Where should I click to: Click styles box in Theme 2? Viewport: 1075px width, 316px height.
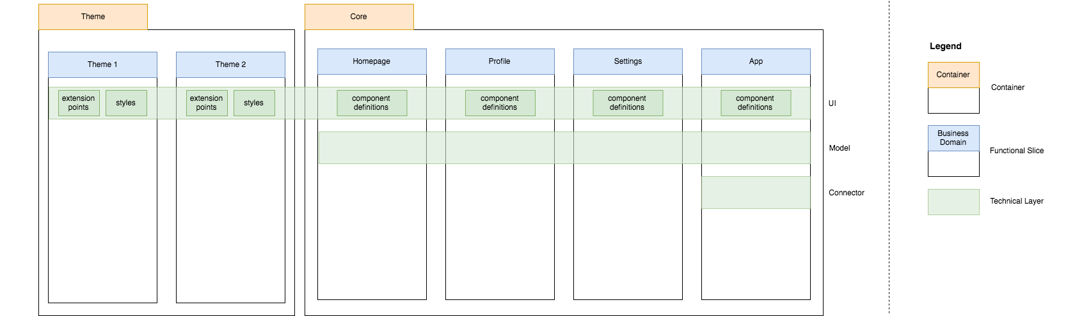pos(254,103)
